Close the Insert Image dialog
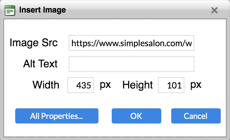 pyautogui.click(x=214, y=10)
